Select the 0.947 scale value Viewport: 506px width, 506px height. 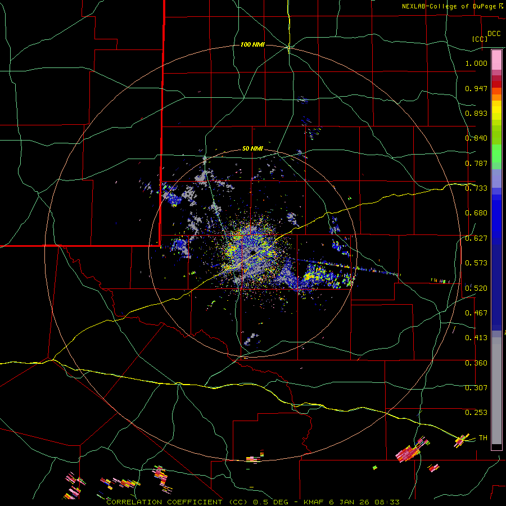pyautogui.click(x=476, y=88)
